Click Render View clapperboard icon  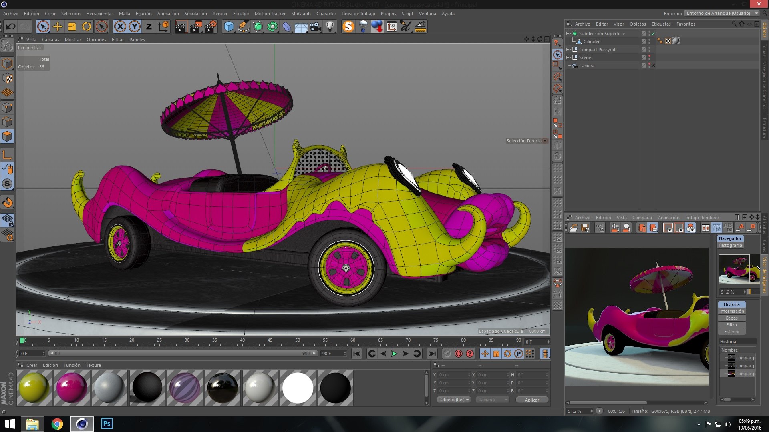pyautogui.click(x=181, y=27)
